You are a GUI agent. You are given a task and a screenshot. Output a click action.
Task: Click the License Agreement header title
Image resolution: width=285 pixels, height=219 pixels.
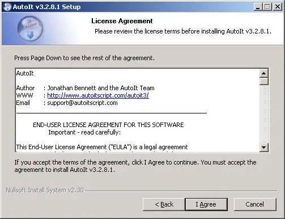click(x=122, y=21)
